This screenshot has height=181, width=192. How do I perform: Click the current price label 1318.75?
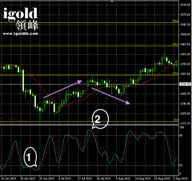185,84
